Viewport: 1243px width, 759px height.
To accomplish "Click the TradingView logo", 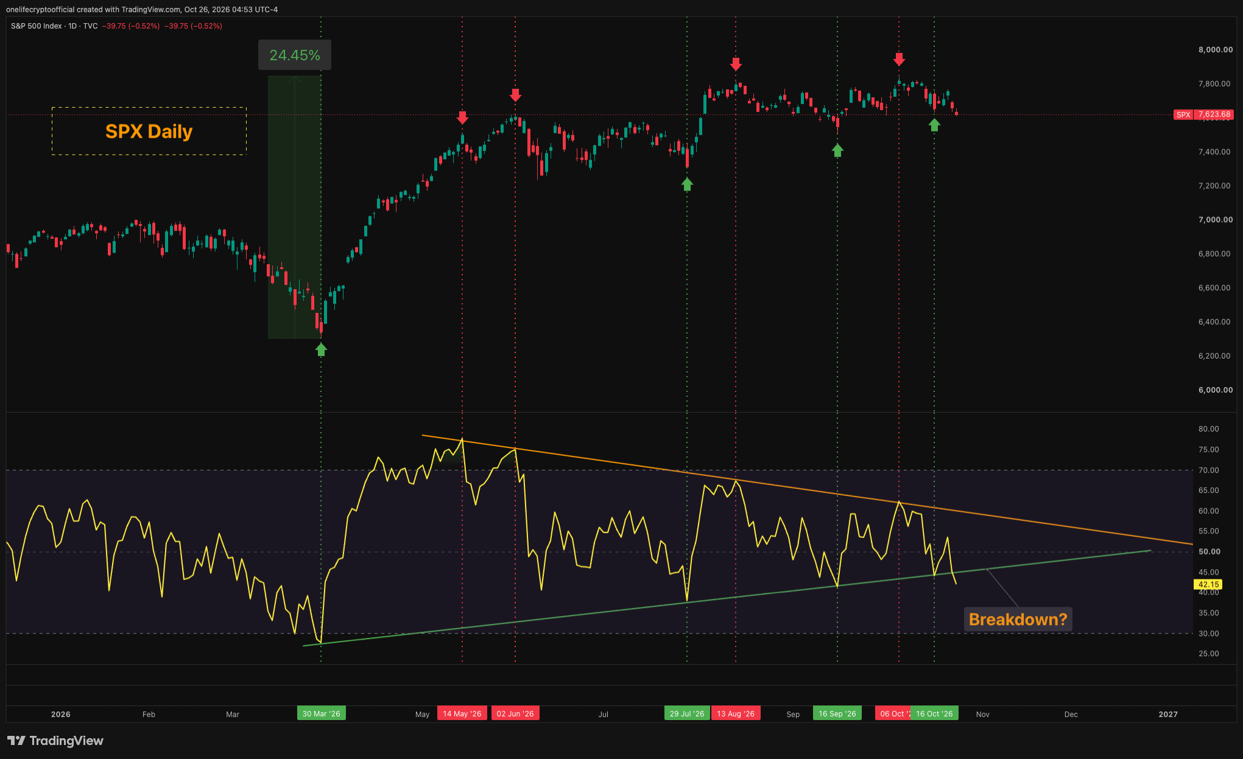I will point(55,741).
